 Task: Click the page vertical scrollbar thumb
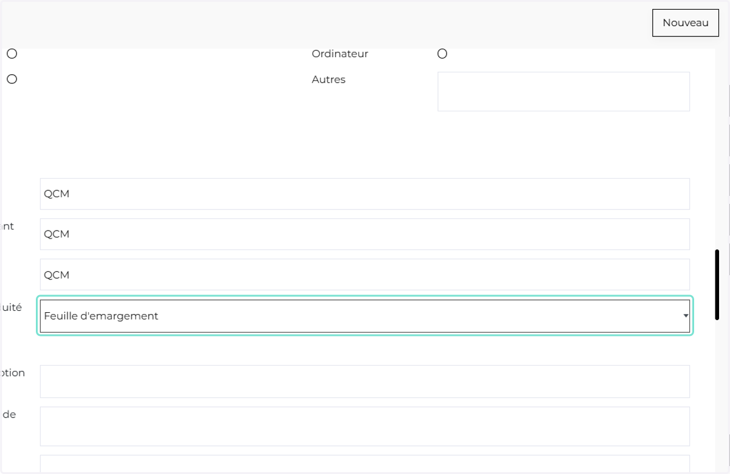click(x=717, y=284)
